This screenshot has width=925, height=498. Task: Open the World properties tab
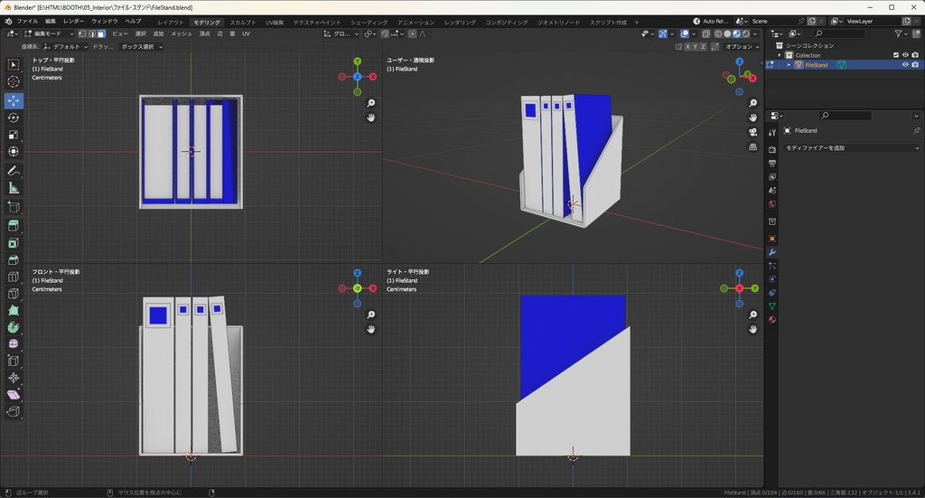pyautogui.click(x=772, y=203)
